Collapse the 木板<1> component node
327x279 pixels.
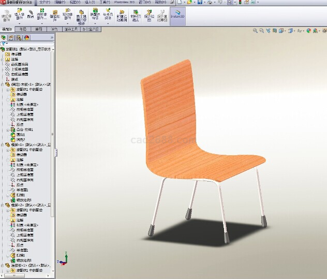coord(2,84)
